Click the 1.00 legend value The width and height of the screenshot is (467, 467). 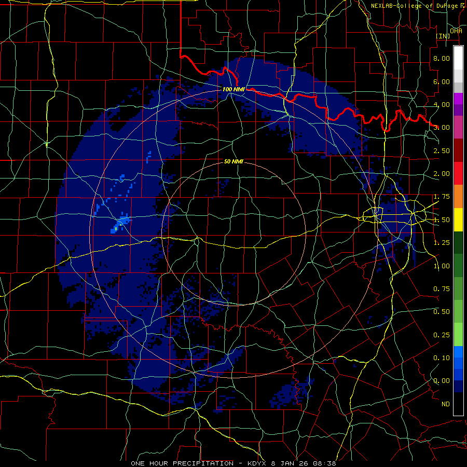442,266
